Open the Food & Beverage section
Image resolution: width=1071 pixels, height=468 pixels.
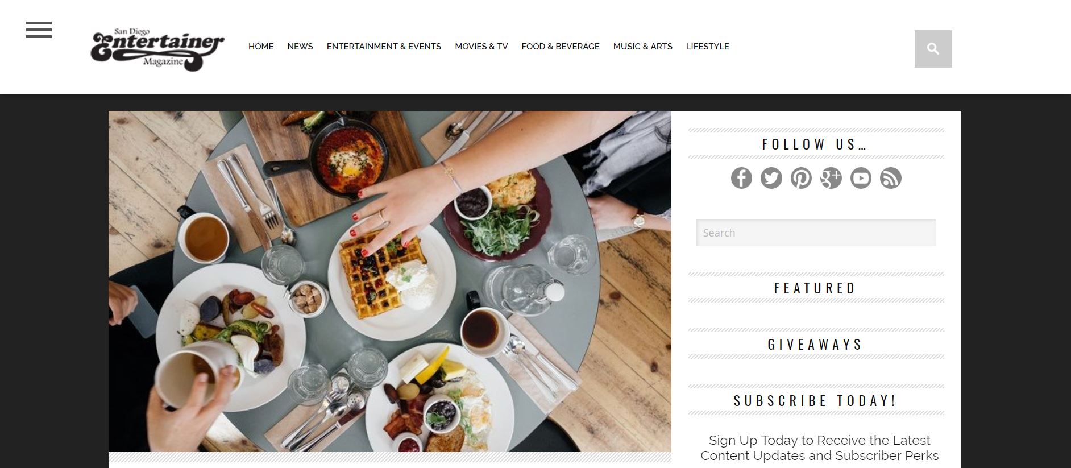[561, 47]
